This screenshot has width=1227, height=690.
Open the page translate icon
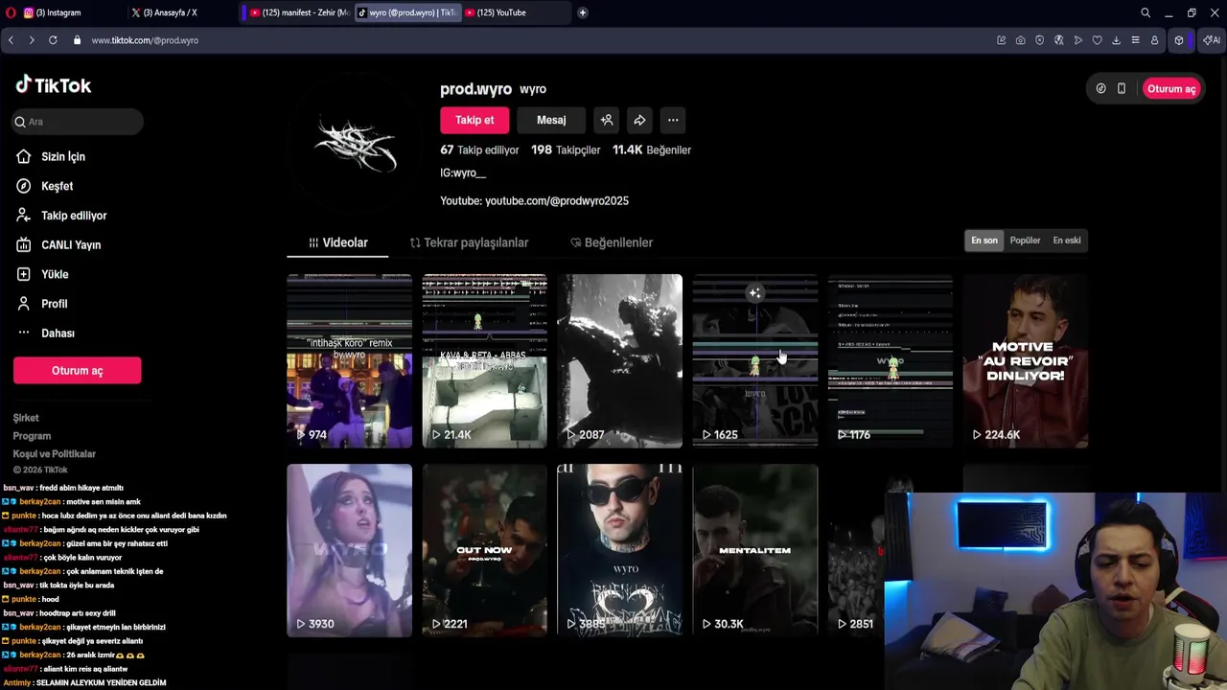1059,40
